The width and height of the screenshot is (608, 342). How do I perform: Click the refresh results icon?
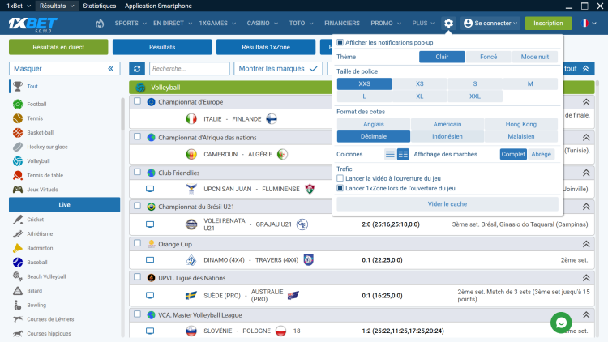pyautogui.click(x=137, y=69)
